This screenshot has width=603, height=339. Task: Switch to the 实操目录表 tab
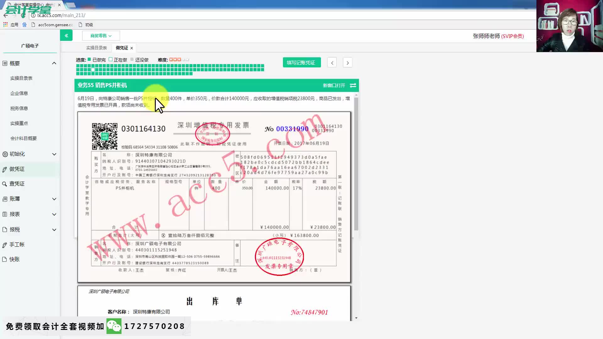coord(97,48)
